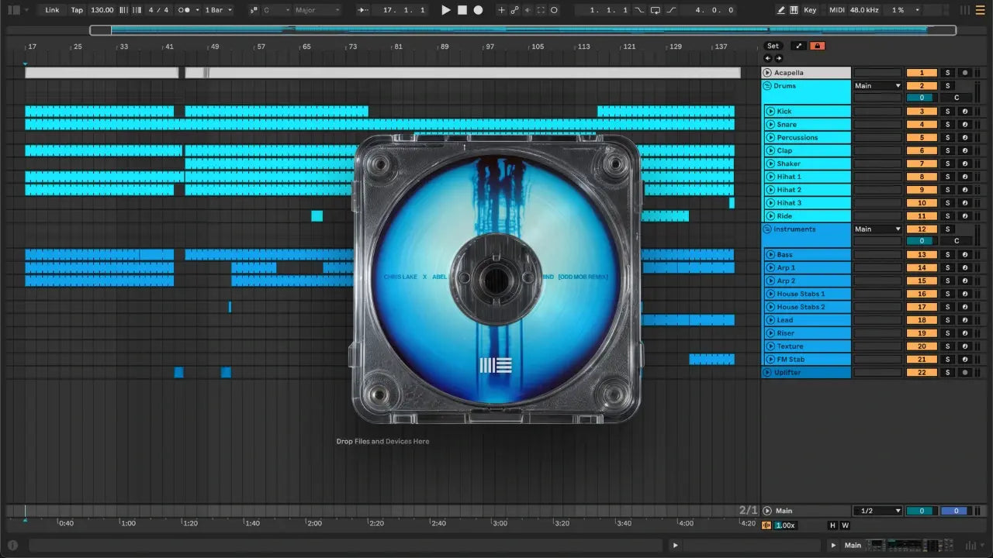Screen dimensions: 993x558
Task: Enable Draw Mode pencil icon
Action: click(781, 10)
